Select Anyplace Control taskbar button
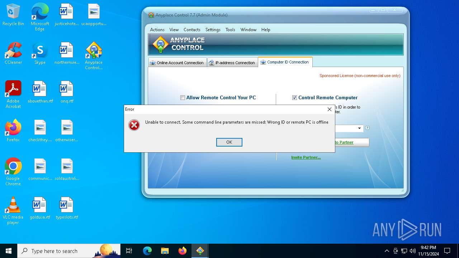 pos(200,251)
